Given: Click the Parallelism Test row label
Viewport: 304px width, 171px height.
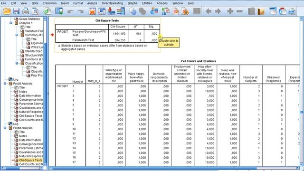Looking at the screenshot, I should point(83,40).
